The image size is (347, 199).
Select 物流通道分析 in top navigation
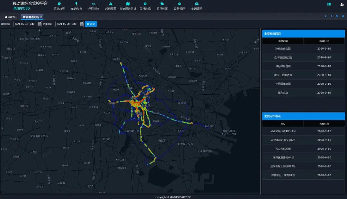coord(128,6)
